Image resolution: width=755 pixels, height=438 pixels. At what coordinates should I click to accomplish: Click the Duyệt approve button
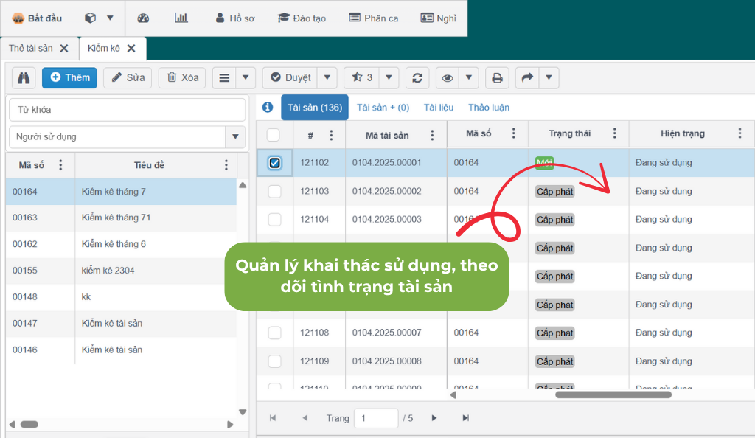290,77
